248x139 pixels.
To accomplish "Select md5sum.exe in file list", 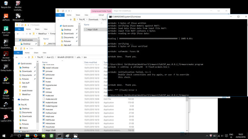I will (51, 113).
